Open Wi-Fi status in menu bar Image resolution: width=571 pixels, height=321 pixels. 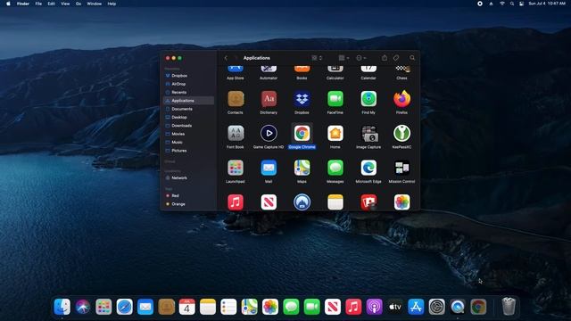click(x=501, y=4)
